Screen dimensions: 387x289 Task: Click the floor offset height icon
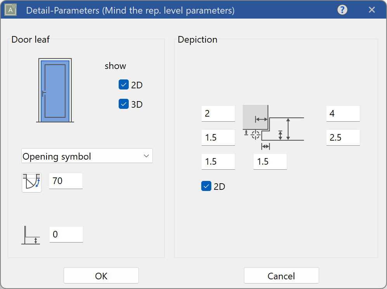31,235
